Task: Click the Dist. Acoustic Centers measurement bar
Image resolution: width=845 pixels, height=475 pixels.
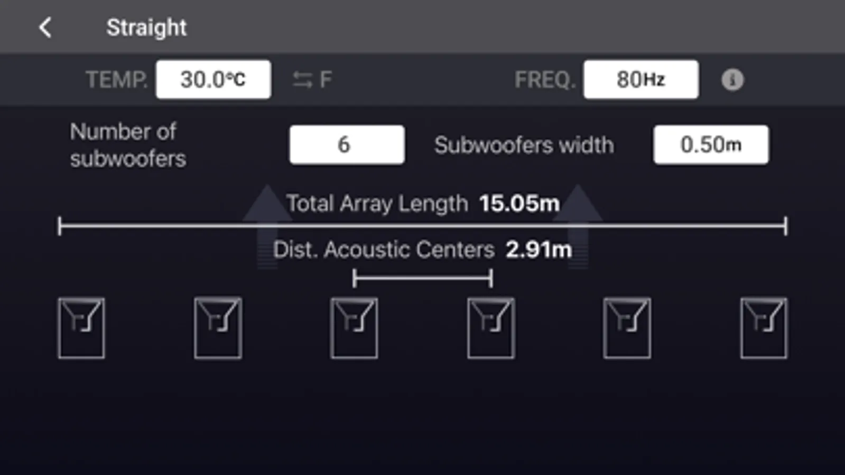Action: 422,276
